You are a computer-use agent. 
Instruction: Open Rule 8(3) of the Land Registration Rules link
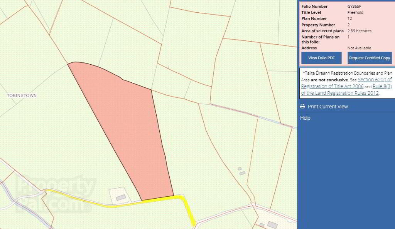pyautogui.click(x=346, y=90)
